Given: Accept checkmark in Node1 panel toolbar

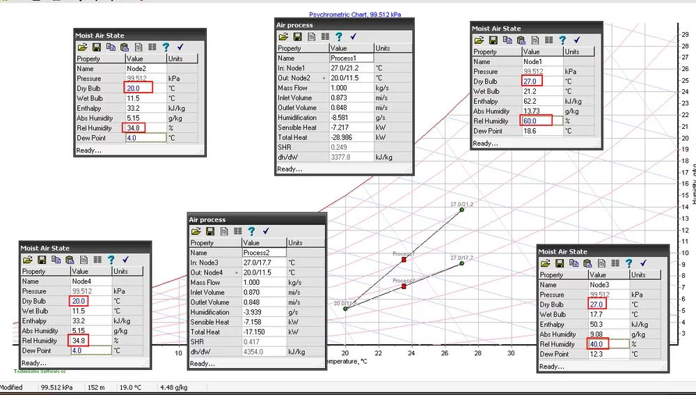Looking at the screenshot, I should pyautogui.click(x=577, y=40).
